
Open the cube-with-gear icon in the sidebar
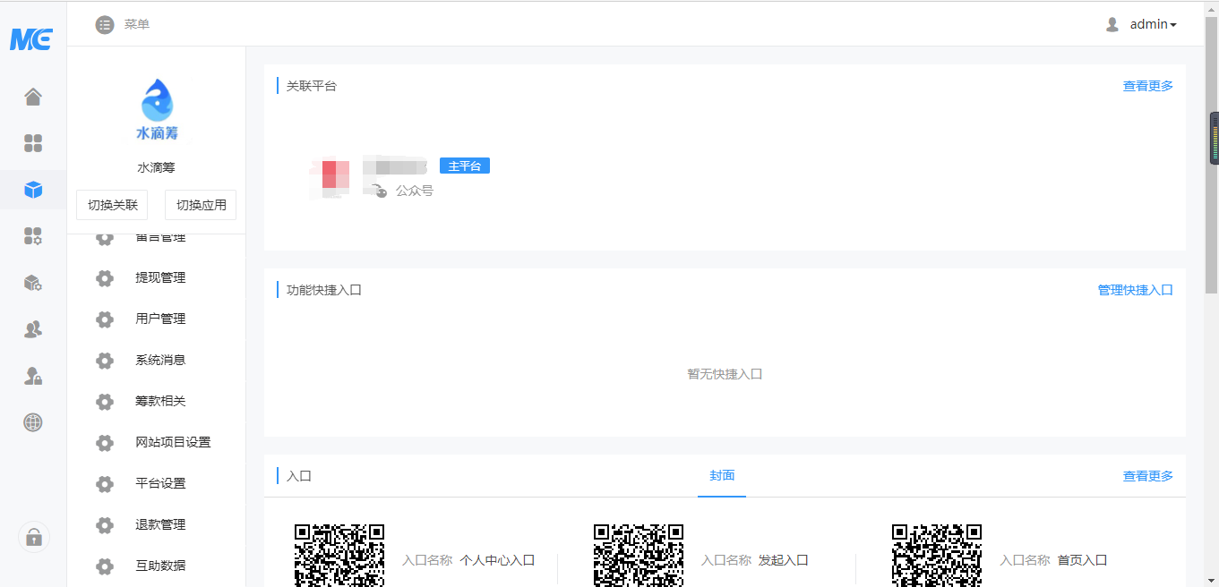[33, 283]
